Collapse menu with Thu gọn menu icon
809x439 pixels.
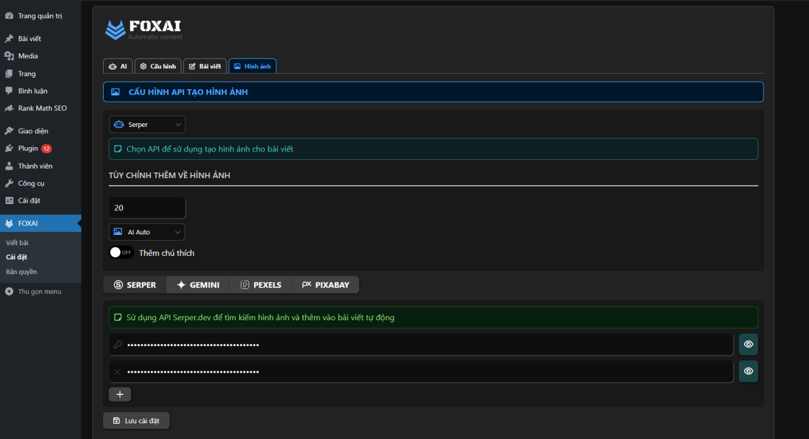9,292
